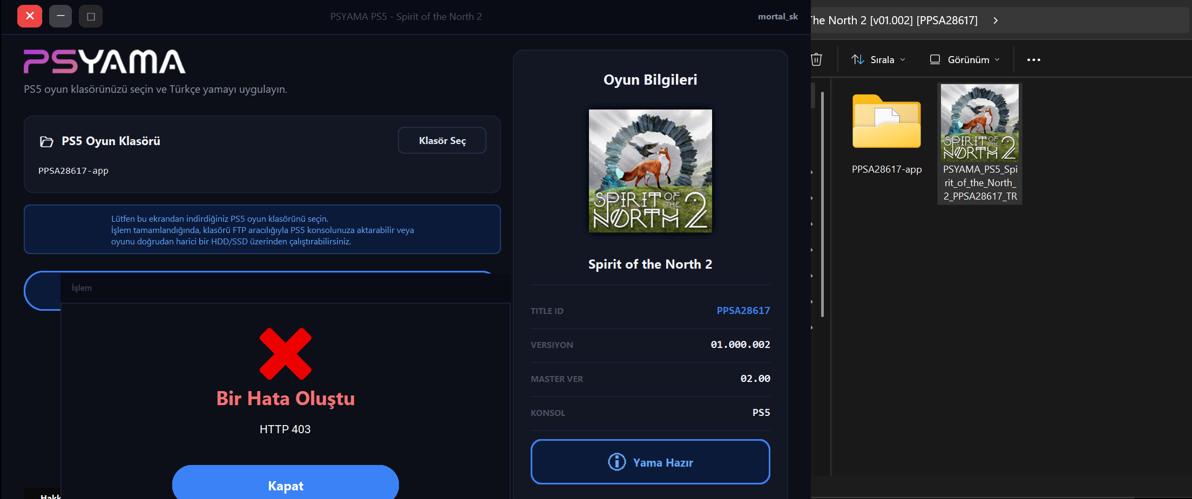Maximize the PSYAMA window

[91, 16]
